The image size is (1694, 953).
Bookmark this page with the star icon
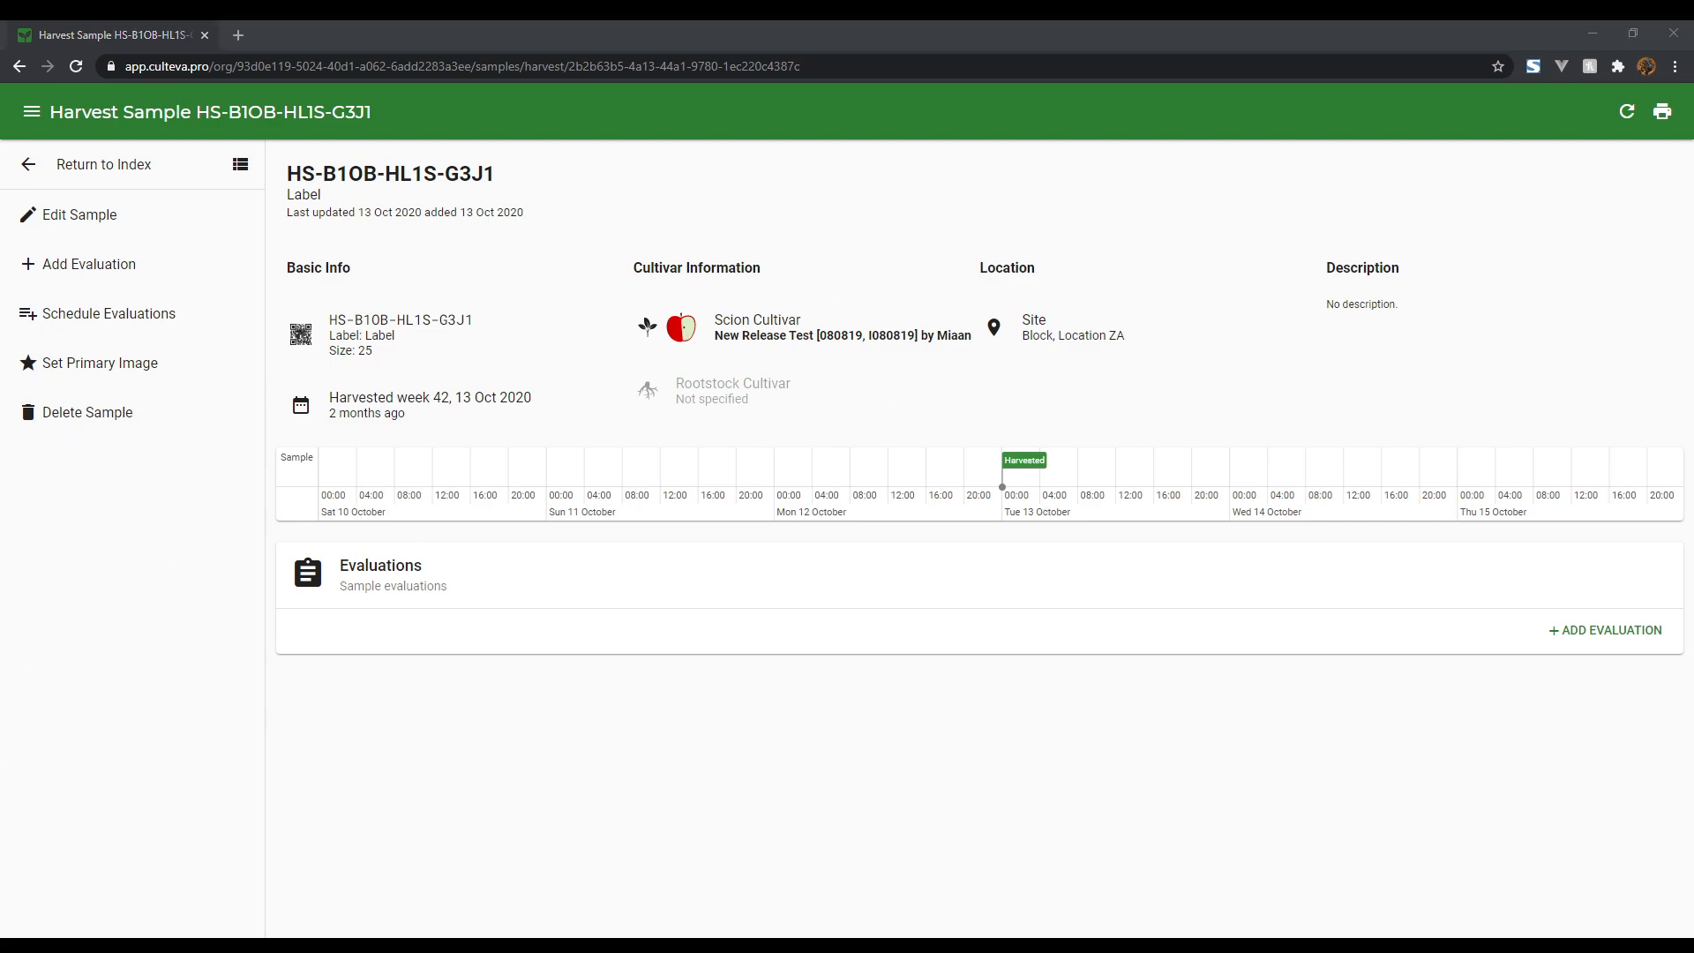pos(1499,66)
